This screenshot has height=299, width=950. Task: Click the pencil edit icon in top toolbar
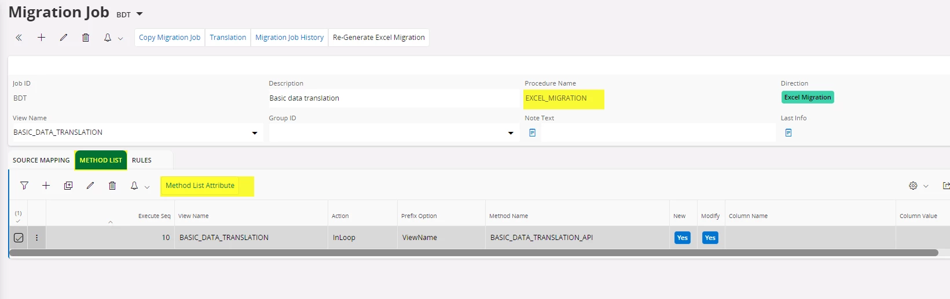(x=64, y=38)
